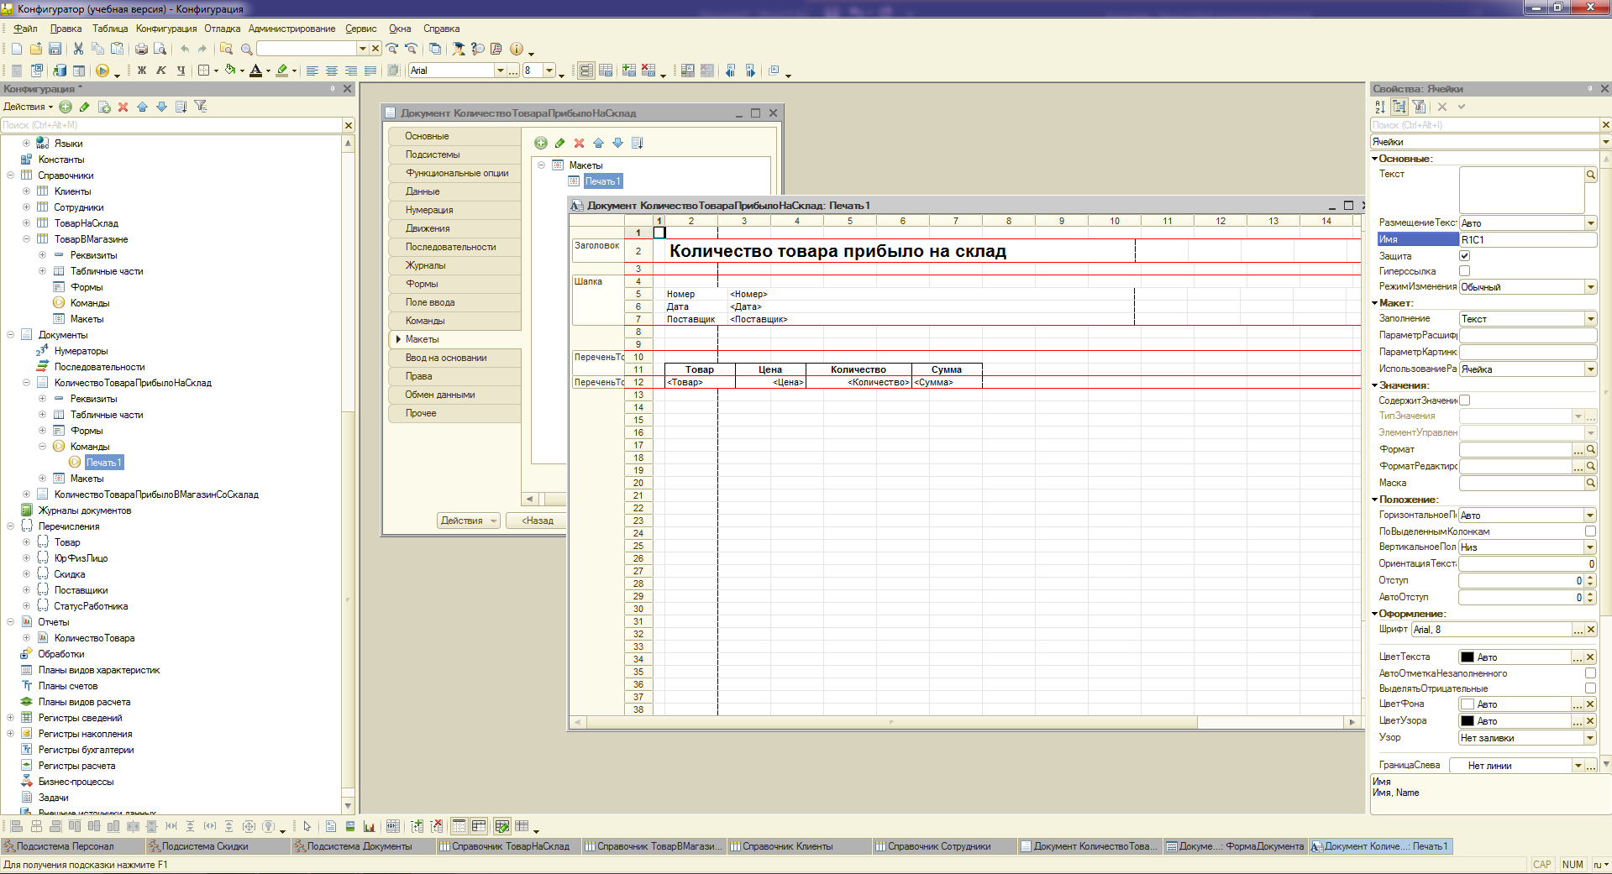Click the Действия button in document window
Image resolution: width=1612 pixels, height=874 pixels.
pyautogui.click(x=468, y=521)
